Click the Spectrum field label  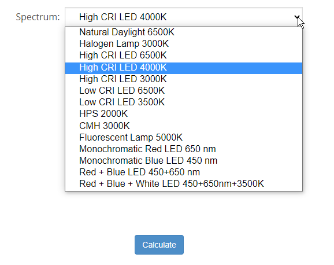(38, 17)
